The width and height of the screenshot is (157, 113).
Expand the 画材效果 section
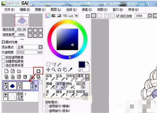(x=3, y=42)
